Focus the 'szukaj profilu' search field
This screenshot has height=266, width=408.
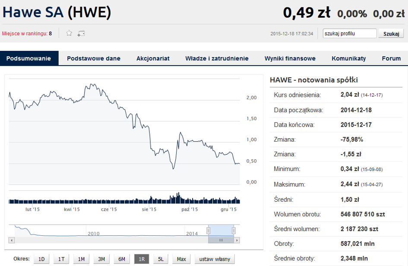350,34
